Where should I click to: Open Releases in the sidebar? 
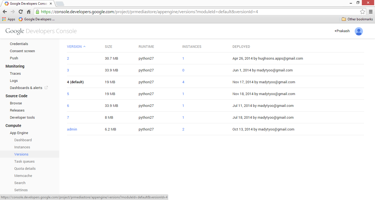click(17, 110)
